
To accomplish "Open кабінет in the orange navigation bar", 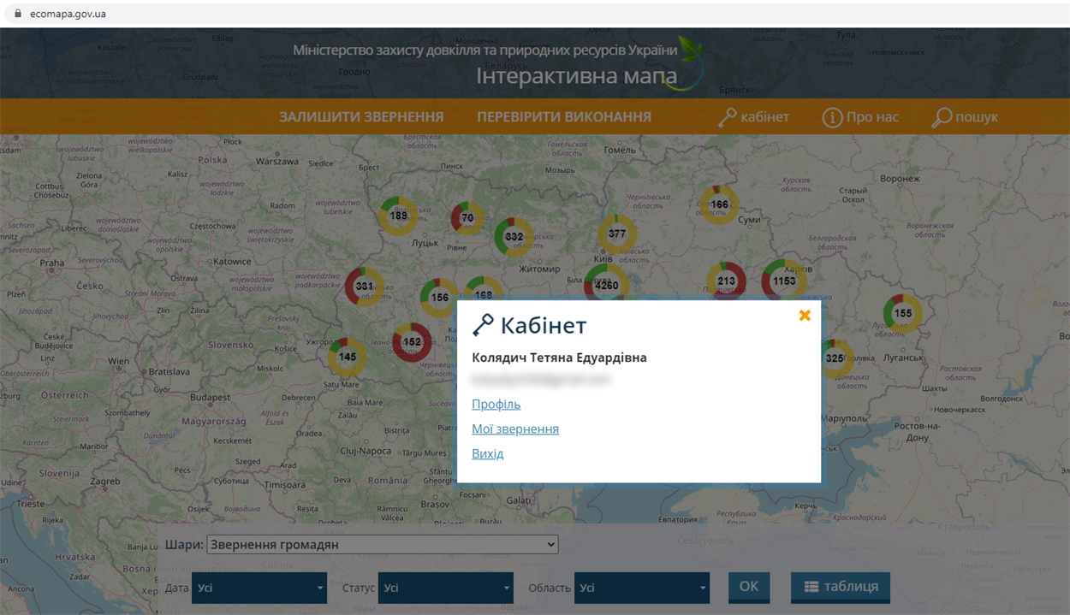I will [x=753, y=117].
